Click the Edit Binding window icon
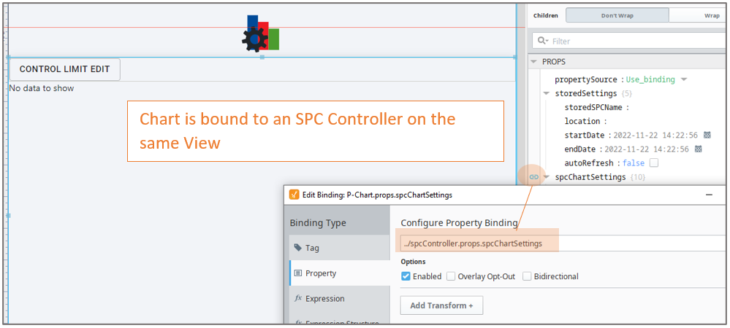The width and height of the screenshot is (730, 328). [294, 195]
